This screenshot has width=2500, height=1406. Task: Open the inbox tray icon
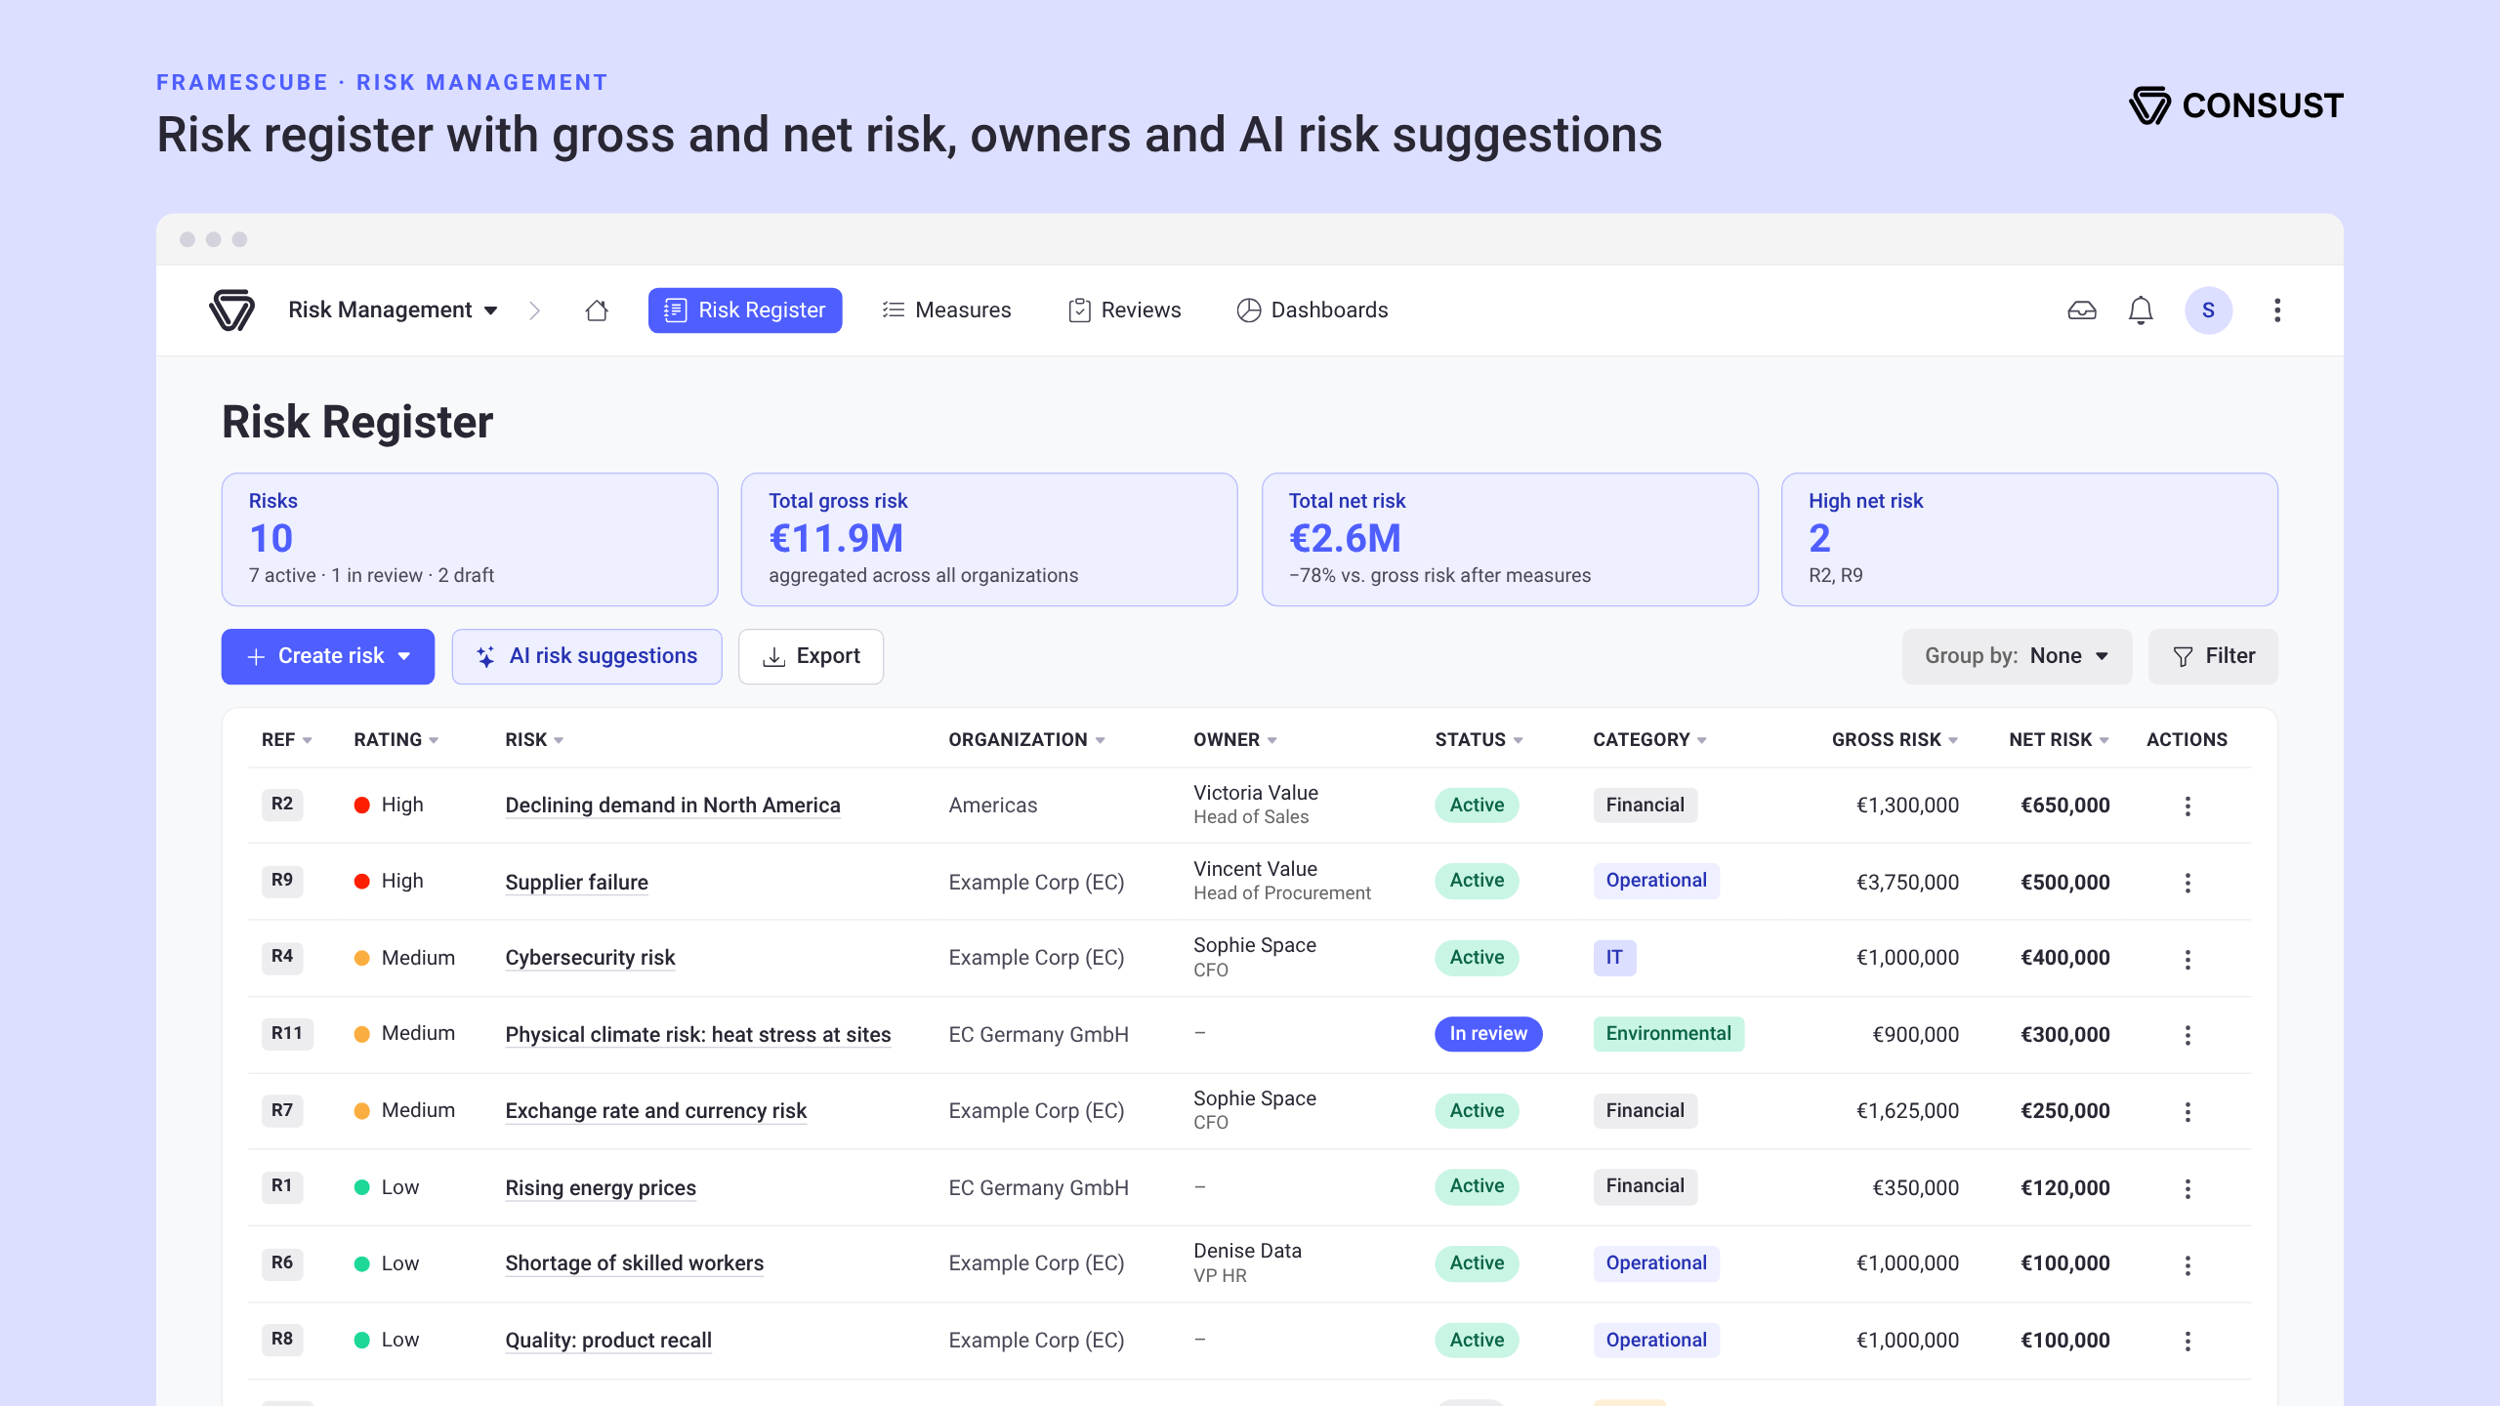tap(2082, 310)
